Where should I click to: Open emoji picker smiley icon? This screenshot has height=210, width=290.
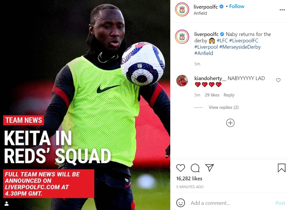(181, 203)
